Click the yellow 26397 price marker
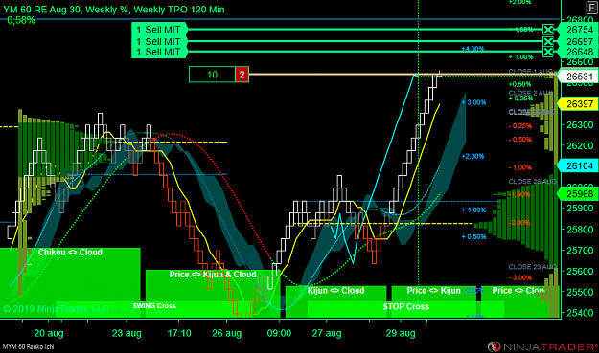Viewport: 599px width, 353px height. (579, 103)
